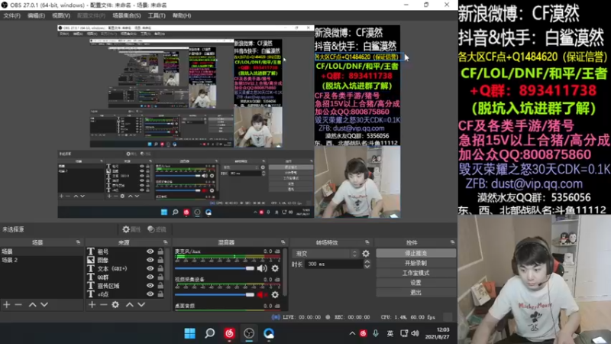Move the scene up in the Scenes list

pyautogui.click(x=33, y=304)
